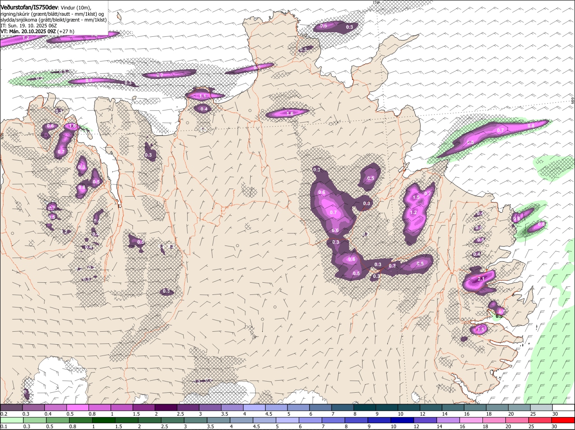
Task: Click the upper legend swatch between 3 and 3.5
Action: pyautogui.click(x=210, y=408)
